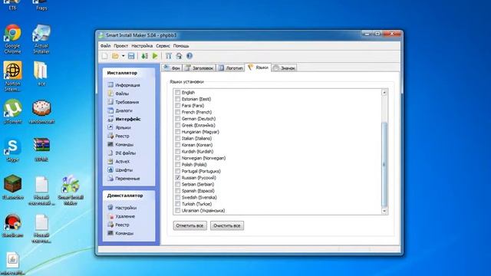491x276 pixels.
Task: Check the Korean (Korean) language
Action: (177, 145)
